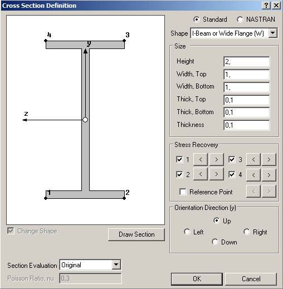This screenshot has width=283, height=289.
Task: Enable the Reference Point checkbox
Action: coord(183,192)
